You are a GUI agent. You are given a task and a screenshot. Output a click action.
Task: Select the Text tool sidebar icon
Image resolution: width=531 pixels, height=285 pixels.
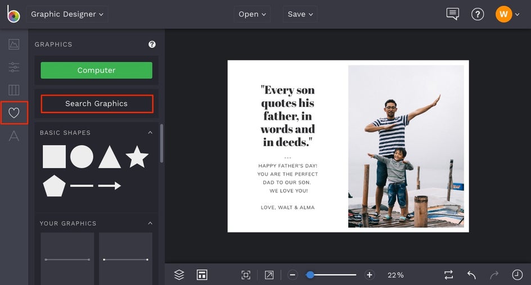point(14,136)
